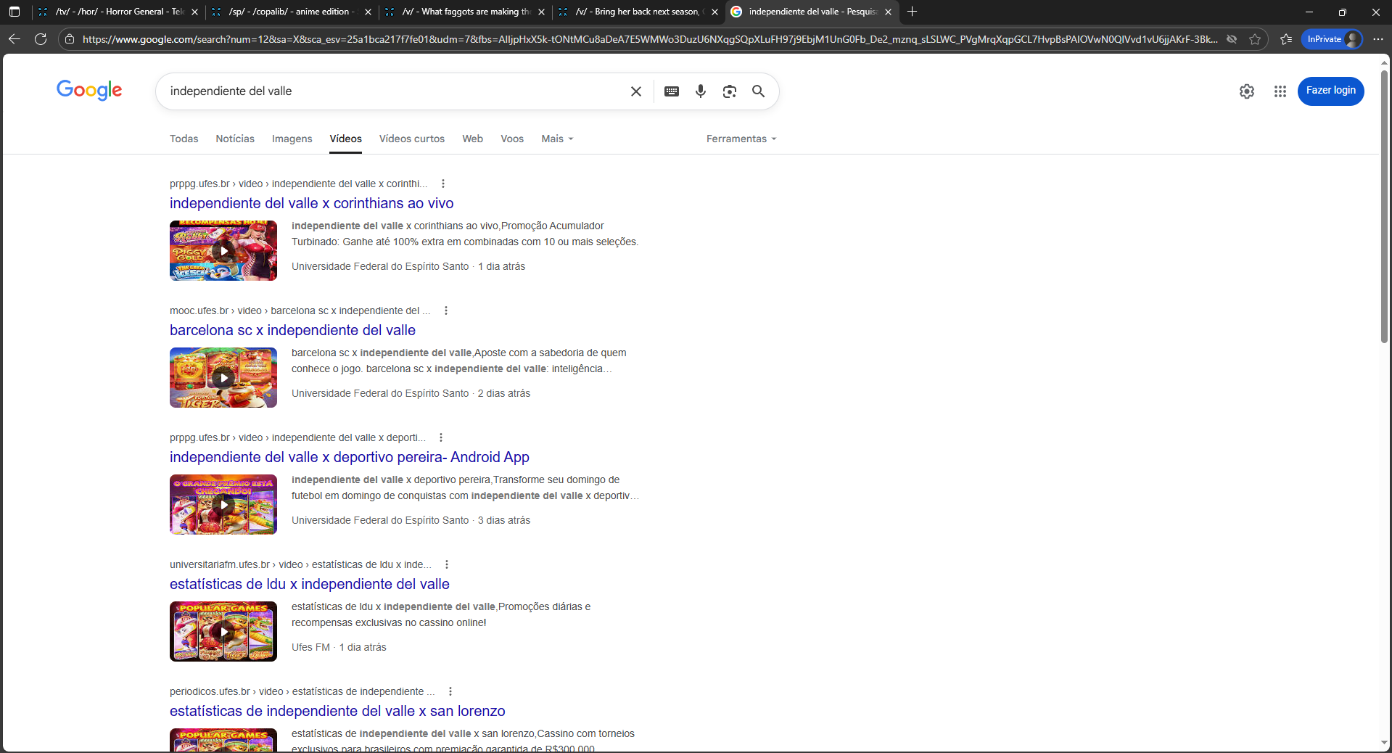This screenshot has width=1392, height=753.
Task: Open options for the estatísticas de ldu result
Action: pos(447,564)
